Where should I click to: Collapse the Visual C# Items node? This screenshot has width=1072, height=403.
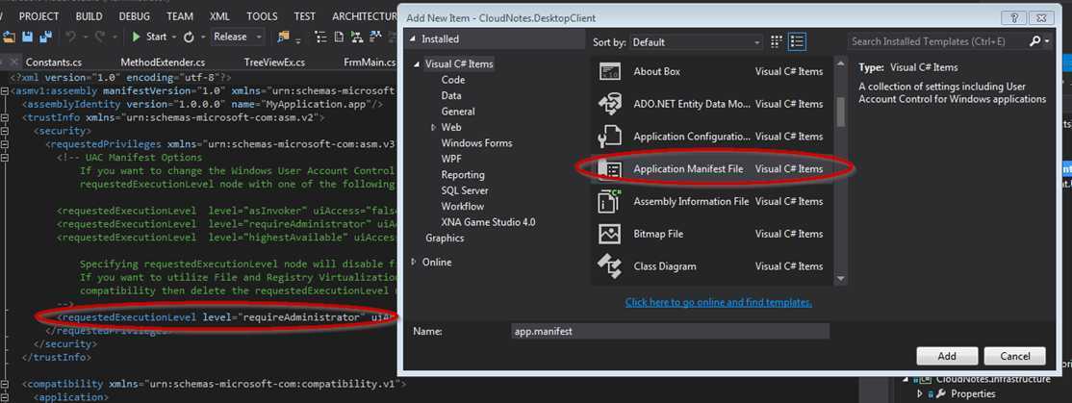[x=416, y=64]
